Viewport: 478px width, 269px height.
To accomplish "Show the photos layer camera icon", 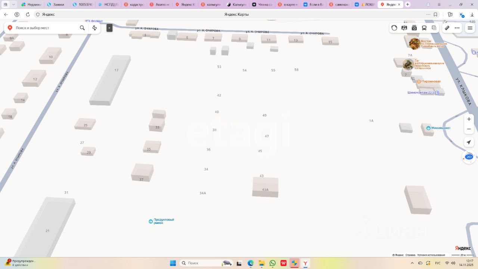I will 414,28.
